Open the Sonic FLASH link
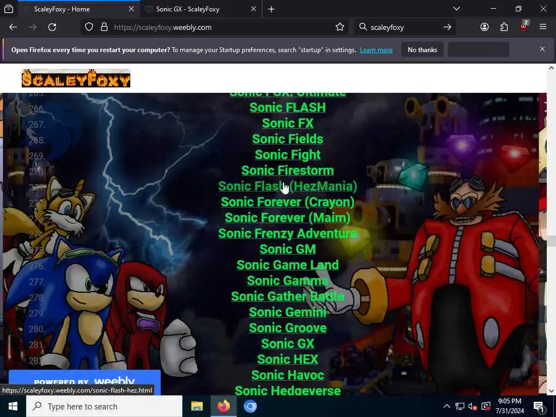 click(288, 108)
